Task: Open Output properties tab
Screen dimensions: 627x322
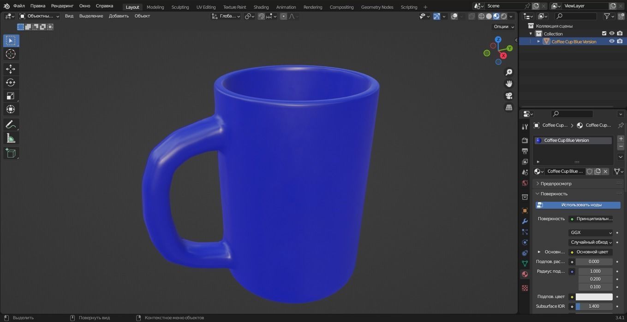Action: click(x=525, y=151)
